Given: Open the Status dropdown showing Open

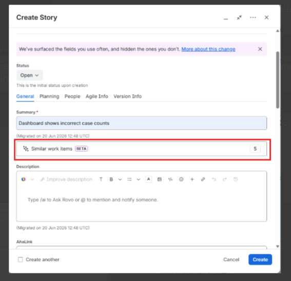Looking at the screenshot, I should [29, 75].
